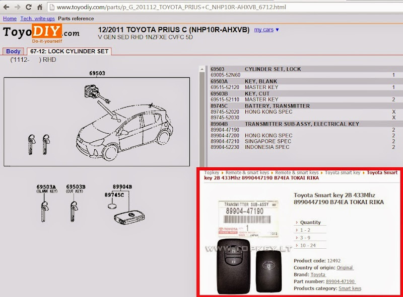Open the Toyota brand link
This screenshot has height=297, width=403.
(318, 274)
